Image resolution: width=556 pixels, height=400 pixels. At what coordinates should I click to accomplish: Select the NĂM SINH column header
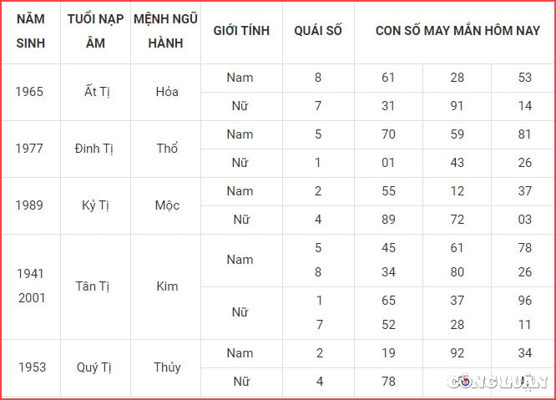[31, 31]
